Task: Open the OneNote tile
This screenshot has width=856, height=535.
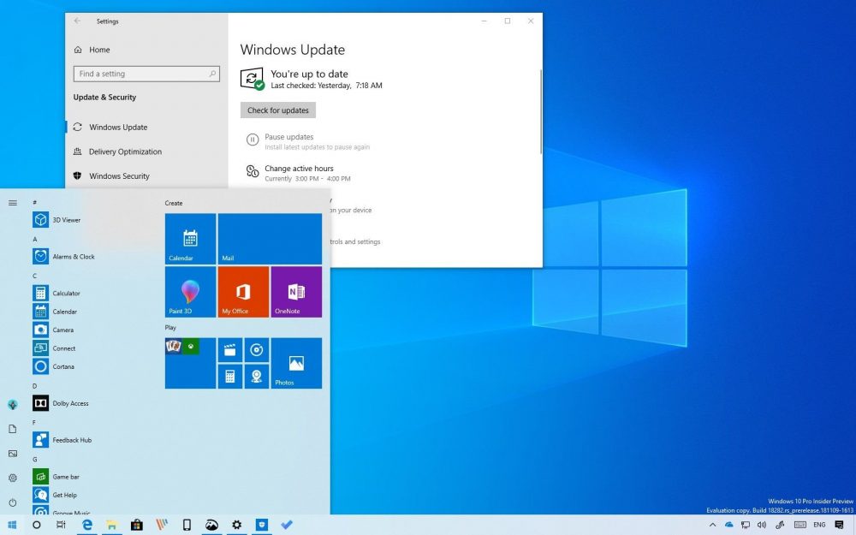Action: tap(295, 292)
